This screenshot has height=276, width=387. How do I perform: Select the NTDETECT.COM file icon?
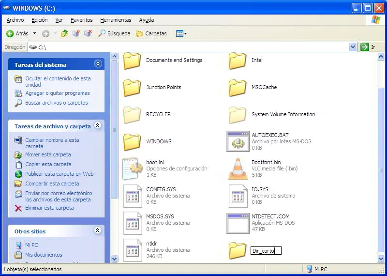click(x=238, y=223)
